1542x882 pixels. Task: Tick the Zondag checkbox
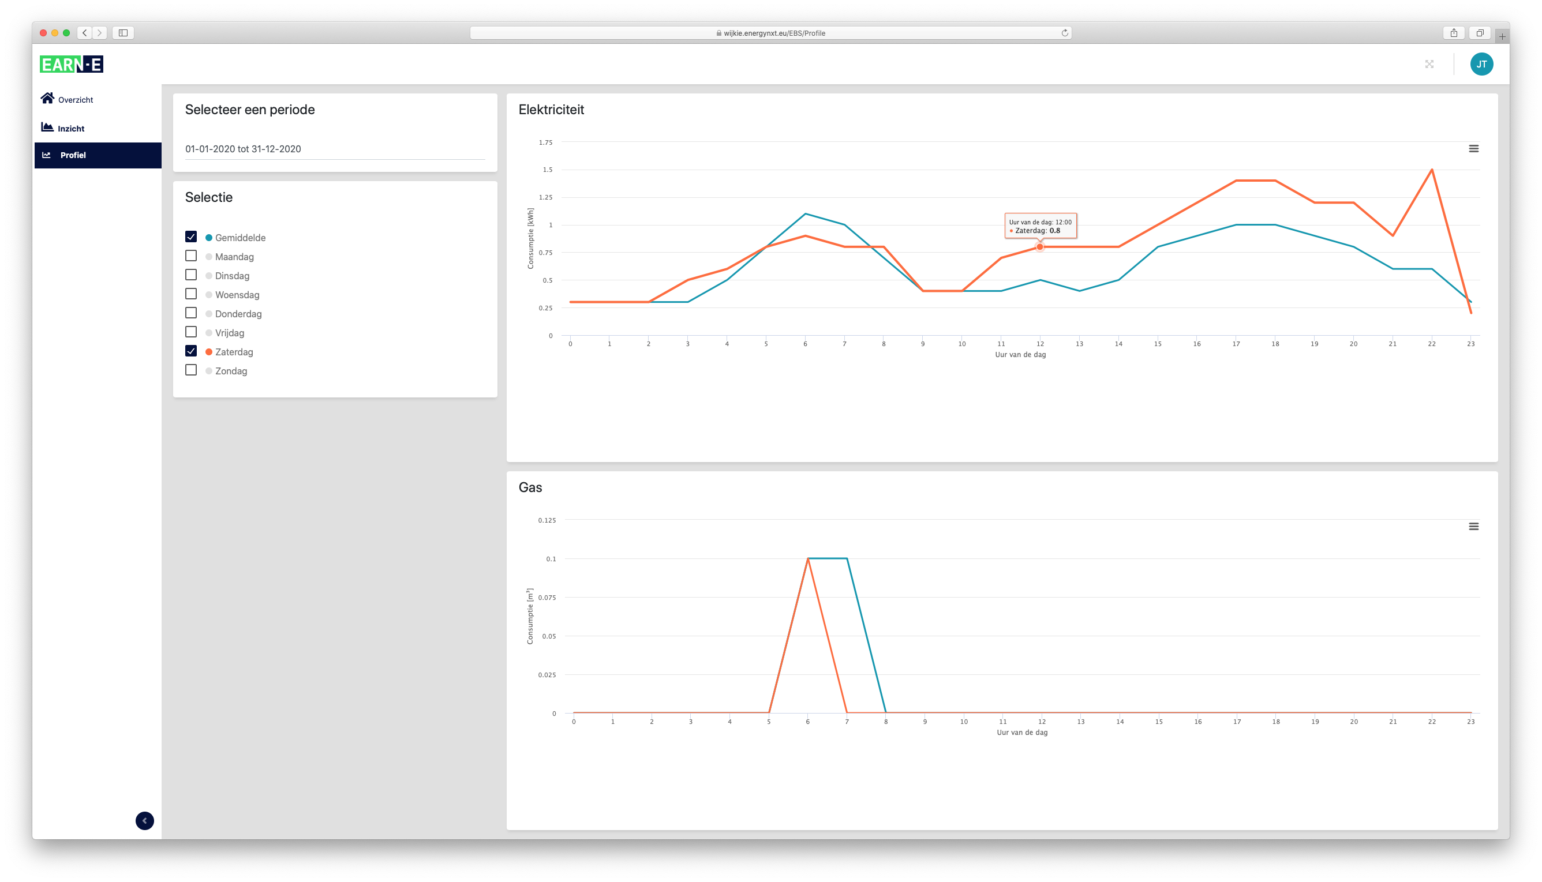point(191,370)
